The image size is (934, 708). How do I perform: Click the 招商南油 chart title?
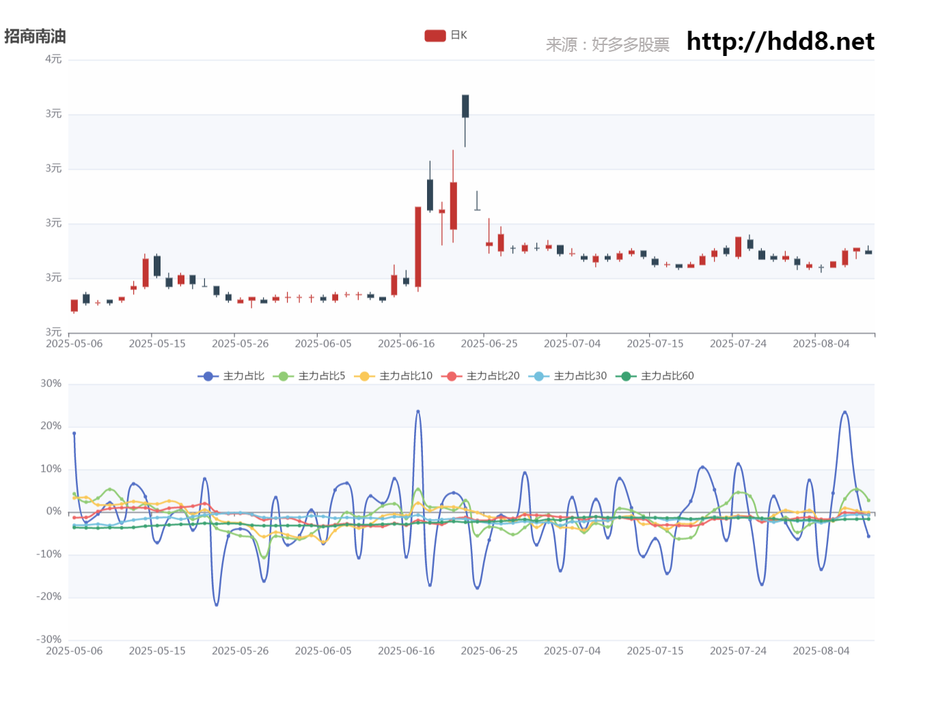(35, 36)
